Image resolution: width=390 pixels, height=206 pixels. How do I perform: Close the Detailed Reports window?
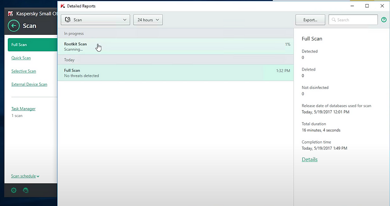[x=382, y=6]
